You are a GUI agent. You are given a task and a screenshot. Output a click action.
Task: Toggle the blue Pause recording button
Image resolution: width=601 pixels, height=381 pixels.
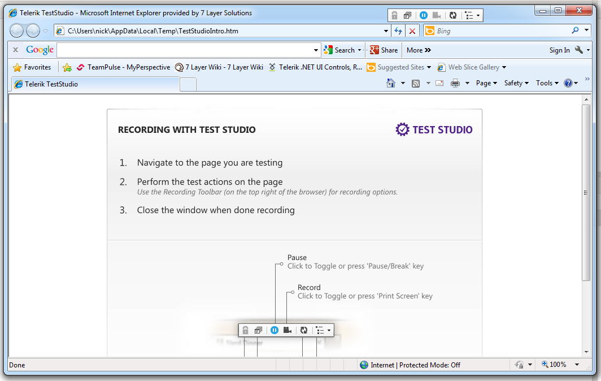click(x=424, y=15)
